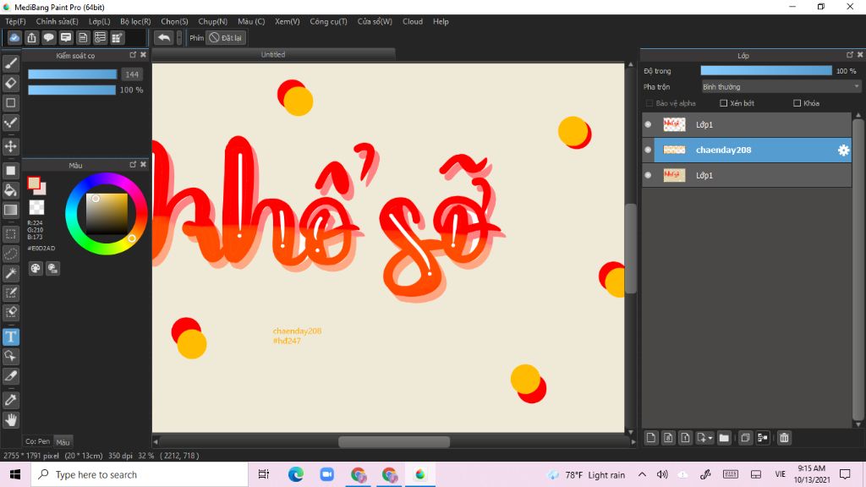Select the Eyedropper tool
This screenshot has width=866, height=487.
(10, 400)
